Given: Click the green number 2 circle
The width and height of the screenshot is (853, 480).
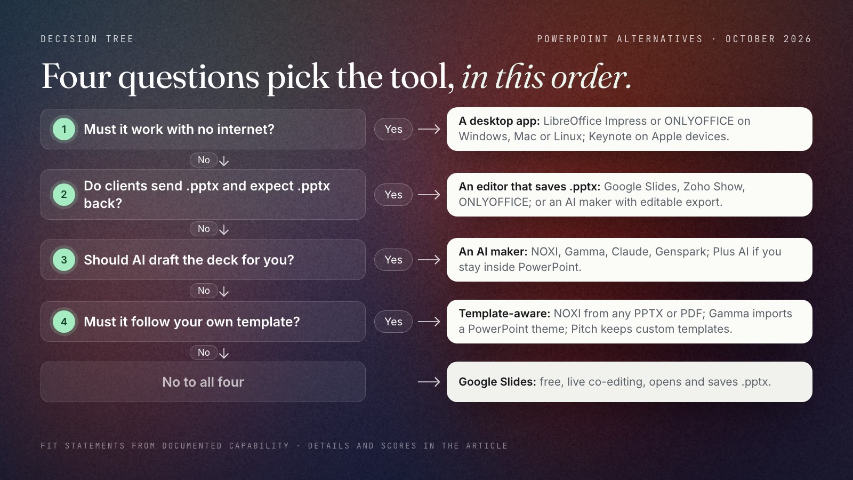Looking at the screenshot, I should point(64,194).
